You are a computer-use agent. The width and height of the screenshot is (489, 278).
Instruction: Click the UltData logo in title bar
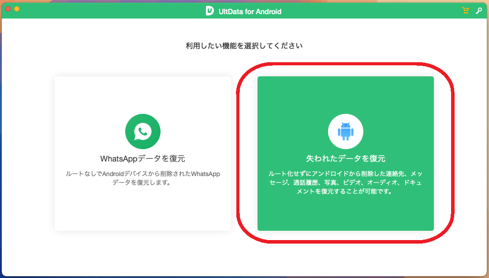[210, 11]
